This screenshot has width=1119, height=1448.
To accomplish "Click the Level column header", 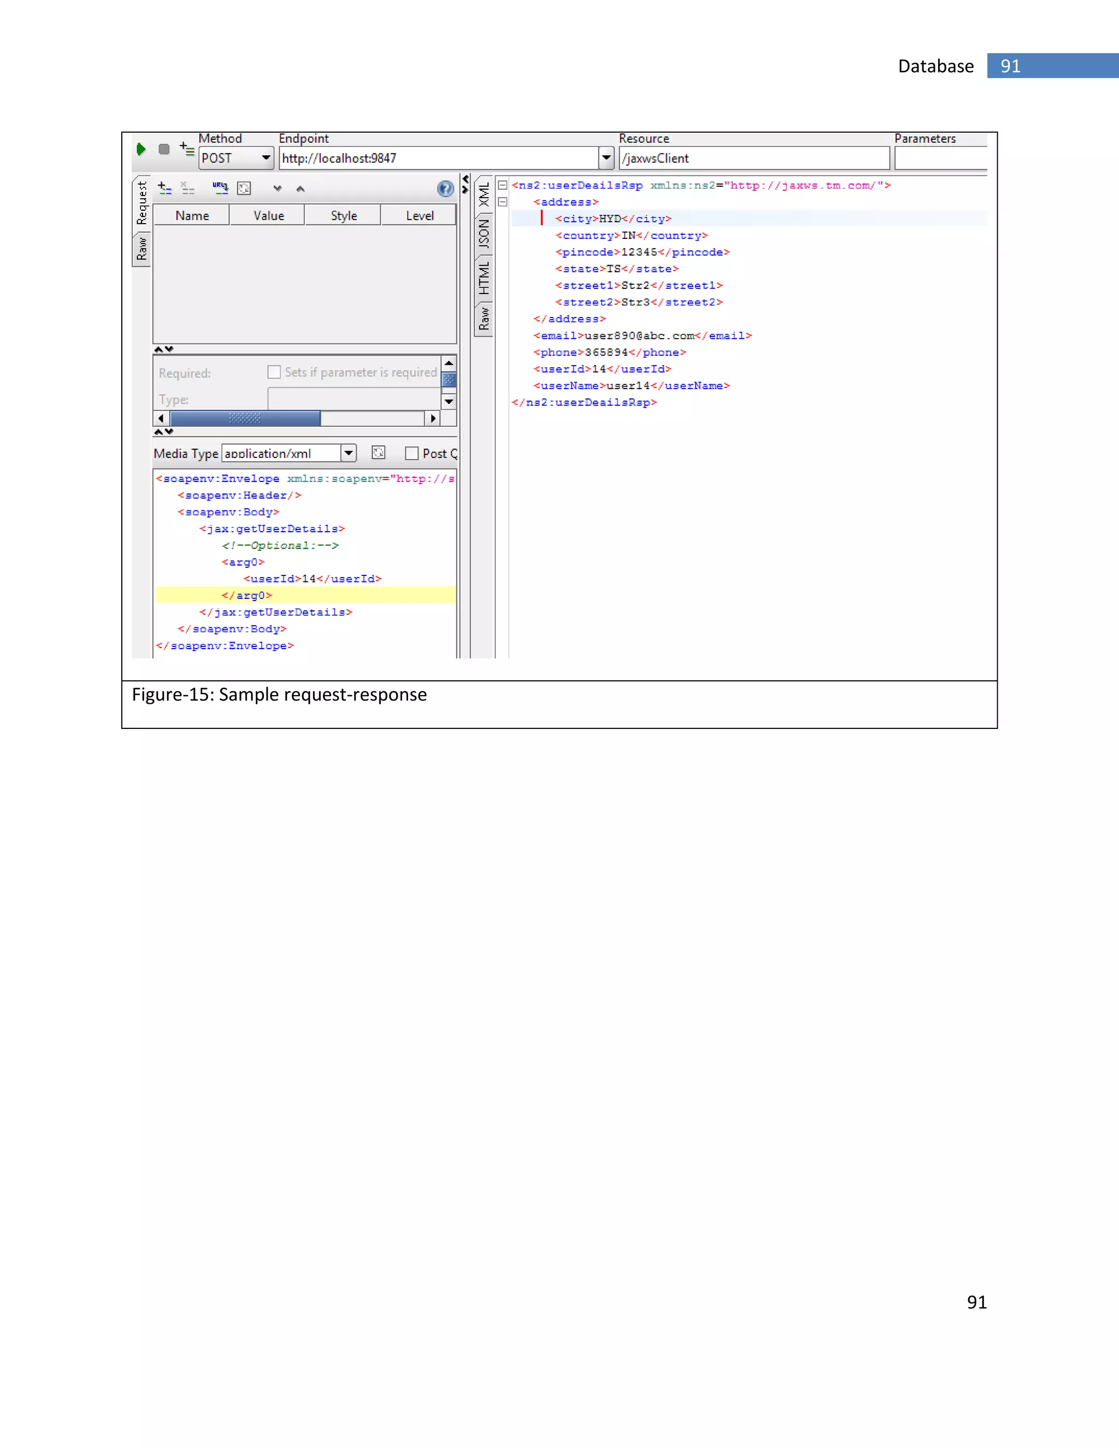I will [419, 215].
